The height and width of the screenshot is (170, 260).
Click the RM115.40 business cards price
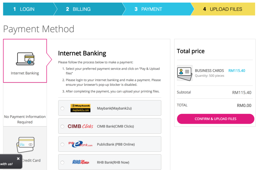click(x=237, y=71)
